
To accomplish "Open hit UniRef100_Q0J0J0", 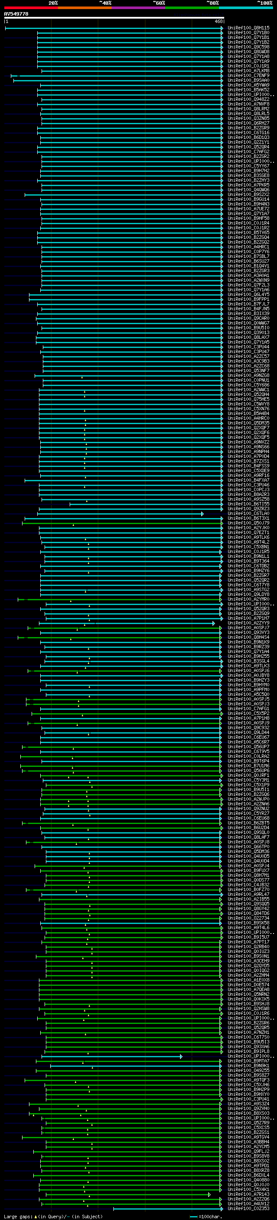I will tap(248, 1185).
